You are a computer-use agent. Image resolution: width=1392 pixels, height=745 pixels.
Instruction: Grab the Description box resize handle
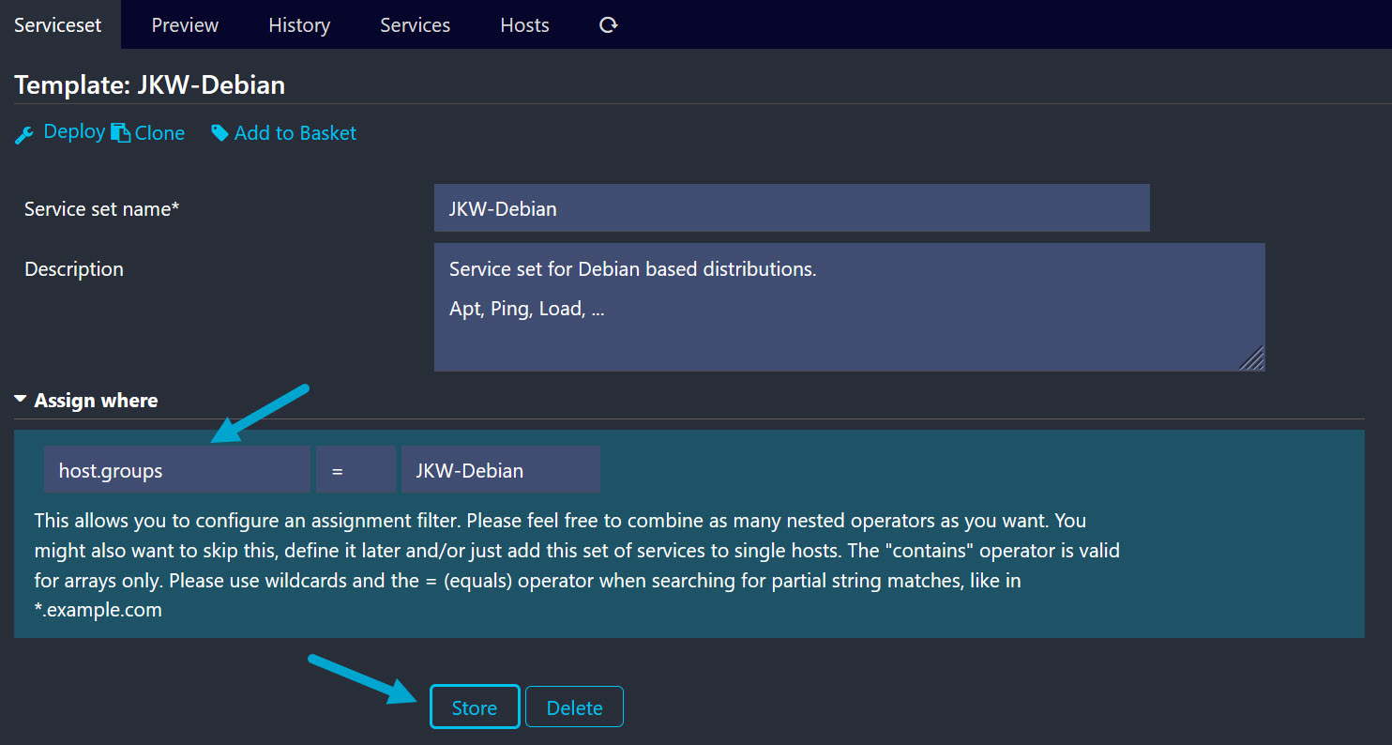(1251, 358)
